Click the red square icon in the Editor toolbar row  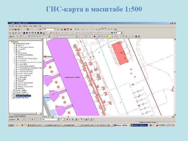(95, 37)
